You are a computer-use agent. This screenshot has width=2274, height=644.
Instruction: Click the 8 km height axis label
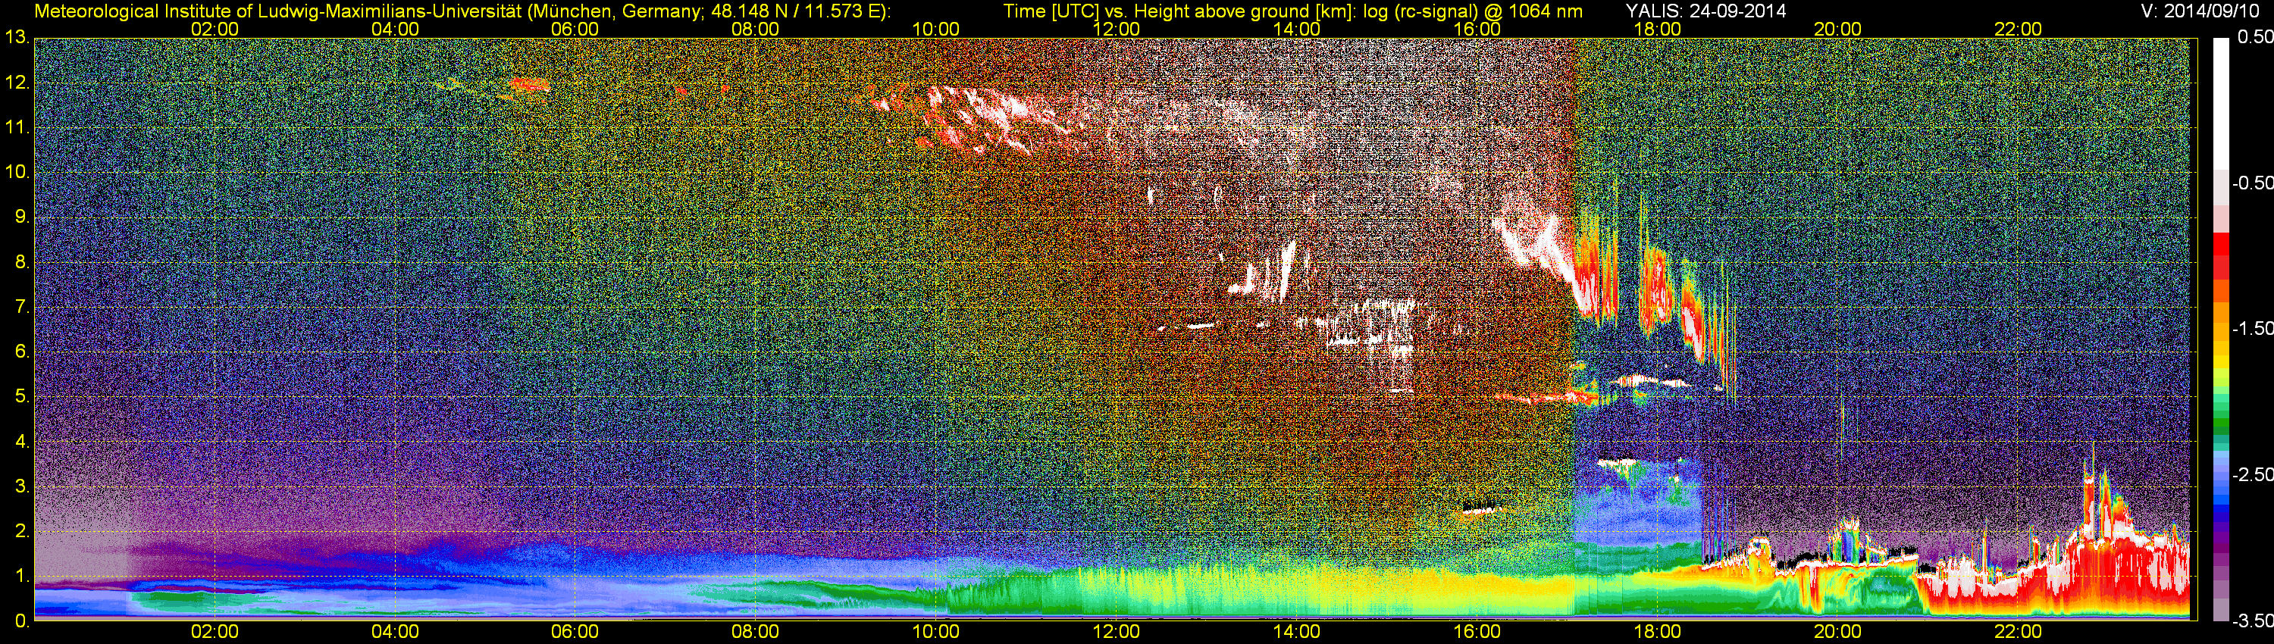pyautogui.click(x=21, y=262)
